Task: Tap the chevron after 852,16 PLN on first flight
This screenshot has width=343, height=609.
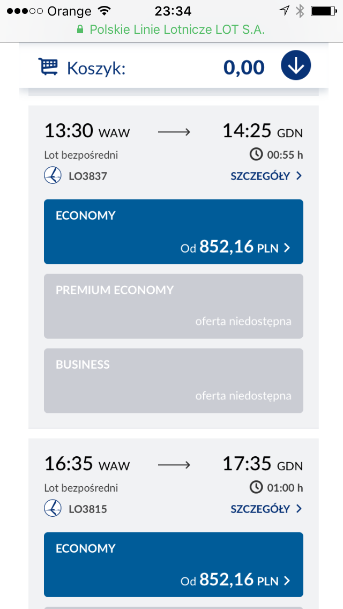Action: click(287, 248)
